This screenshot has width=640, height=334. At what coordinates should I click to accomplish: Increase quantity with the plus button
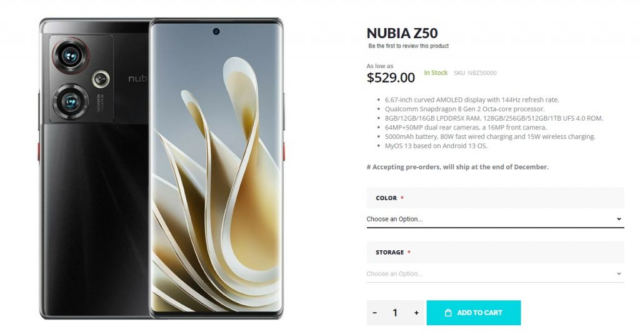416,313
